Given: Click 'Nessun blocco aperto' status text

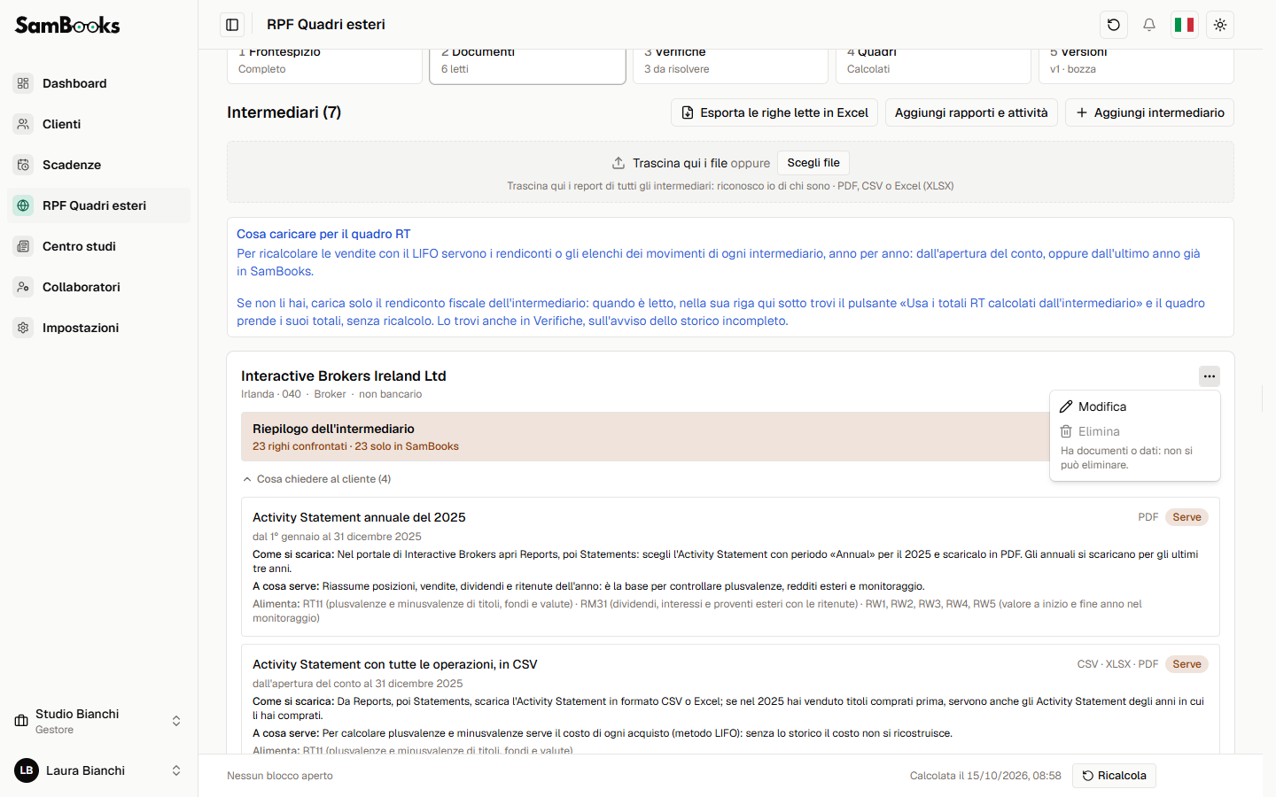Looking at the screenshot, I should coord(280,776).
